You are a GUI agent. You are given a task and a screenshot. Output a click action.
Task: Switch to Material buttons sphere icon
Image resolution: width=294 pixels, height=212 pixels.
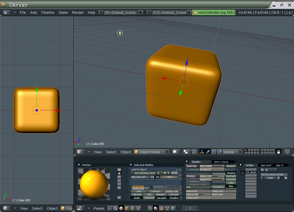(156, 208)
